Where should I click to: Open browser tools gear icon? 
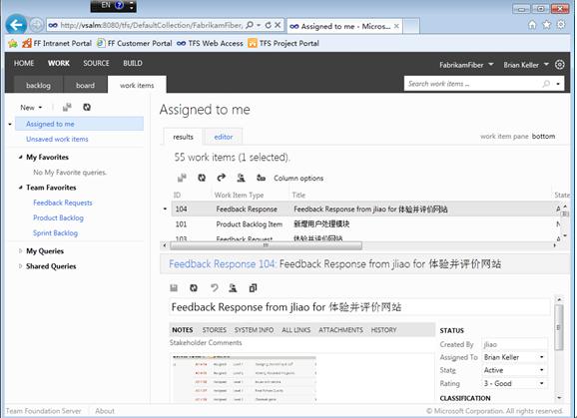[x=561, y=25]
